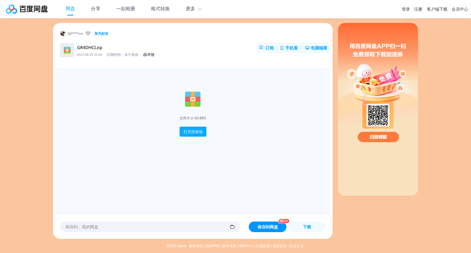
Task: Click the 注册 link
Action: (418, 9)
